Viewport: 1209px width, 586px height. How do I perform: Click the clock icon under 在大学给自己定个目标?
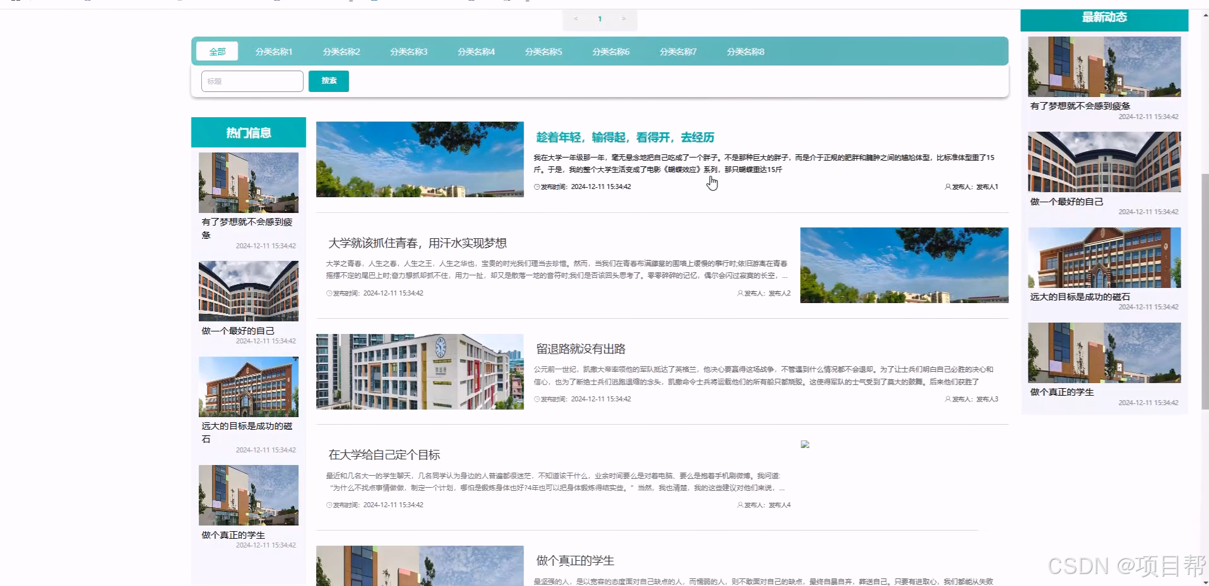(x=329, y=505)
